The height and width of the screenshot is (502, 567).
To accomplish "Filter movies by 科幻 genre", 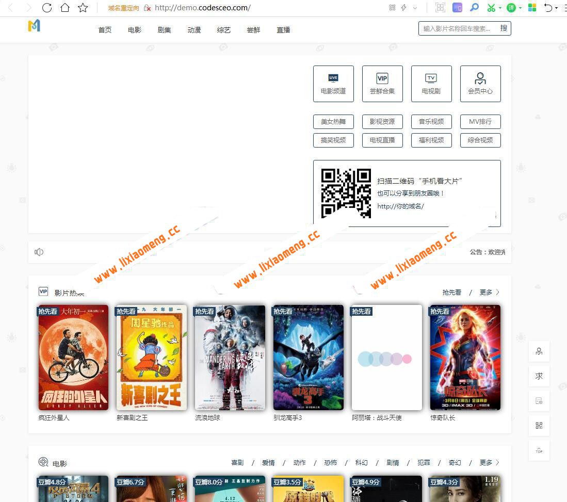I will click(362, 463).
